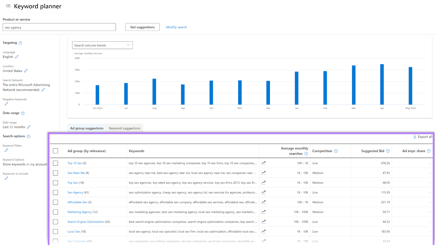The width and height of the screenshot is (435, 245).
Task: Open the Targeting help question mark
Action: tap(20, 43)
